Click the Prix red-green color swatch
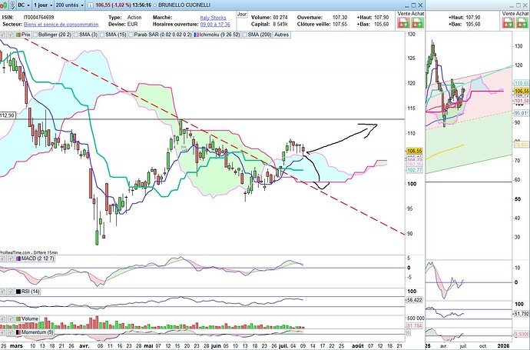The width and height of the screenshot is (530, 350). (18, 35)
